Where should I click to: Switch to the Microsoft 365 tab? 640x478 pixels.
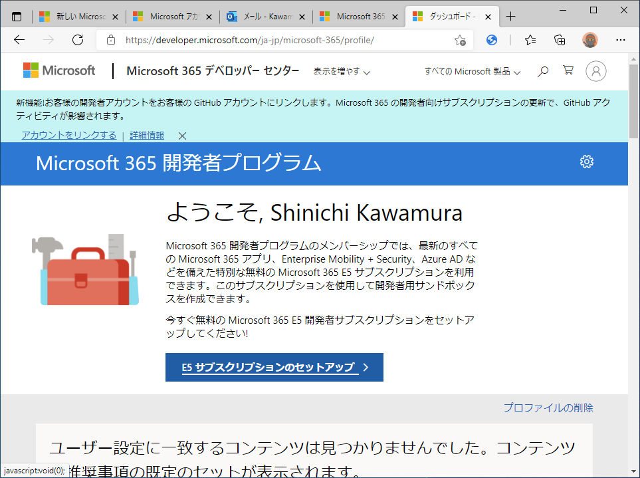[359, 17]
